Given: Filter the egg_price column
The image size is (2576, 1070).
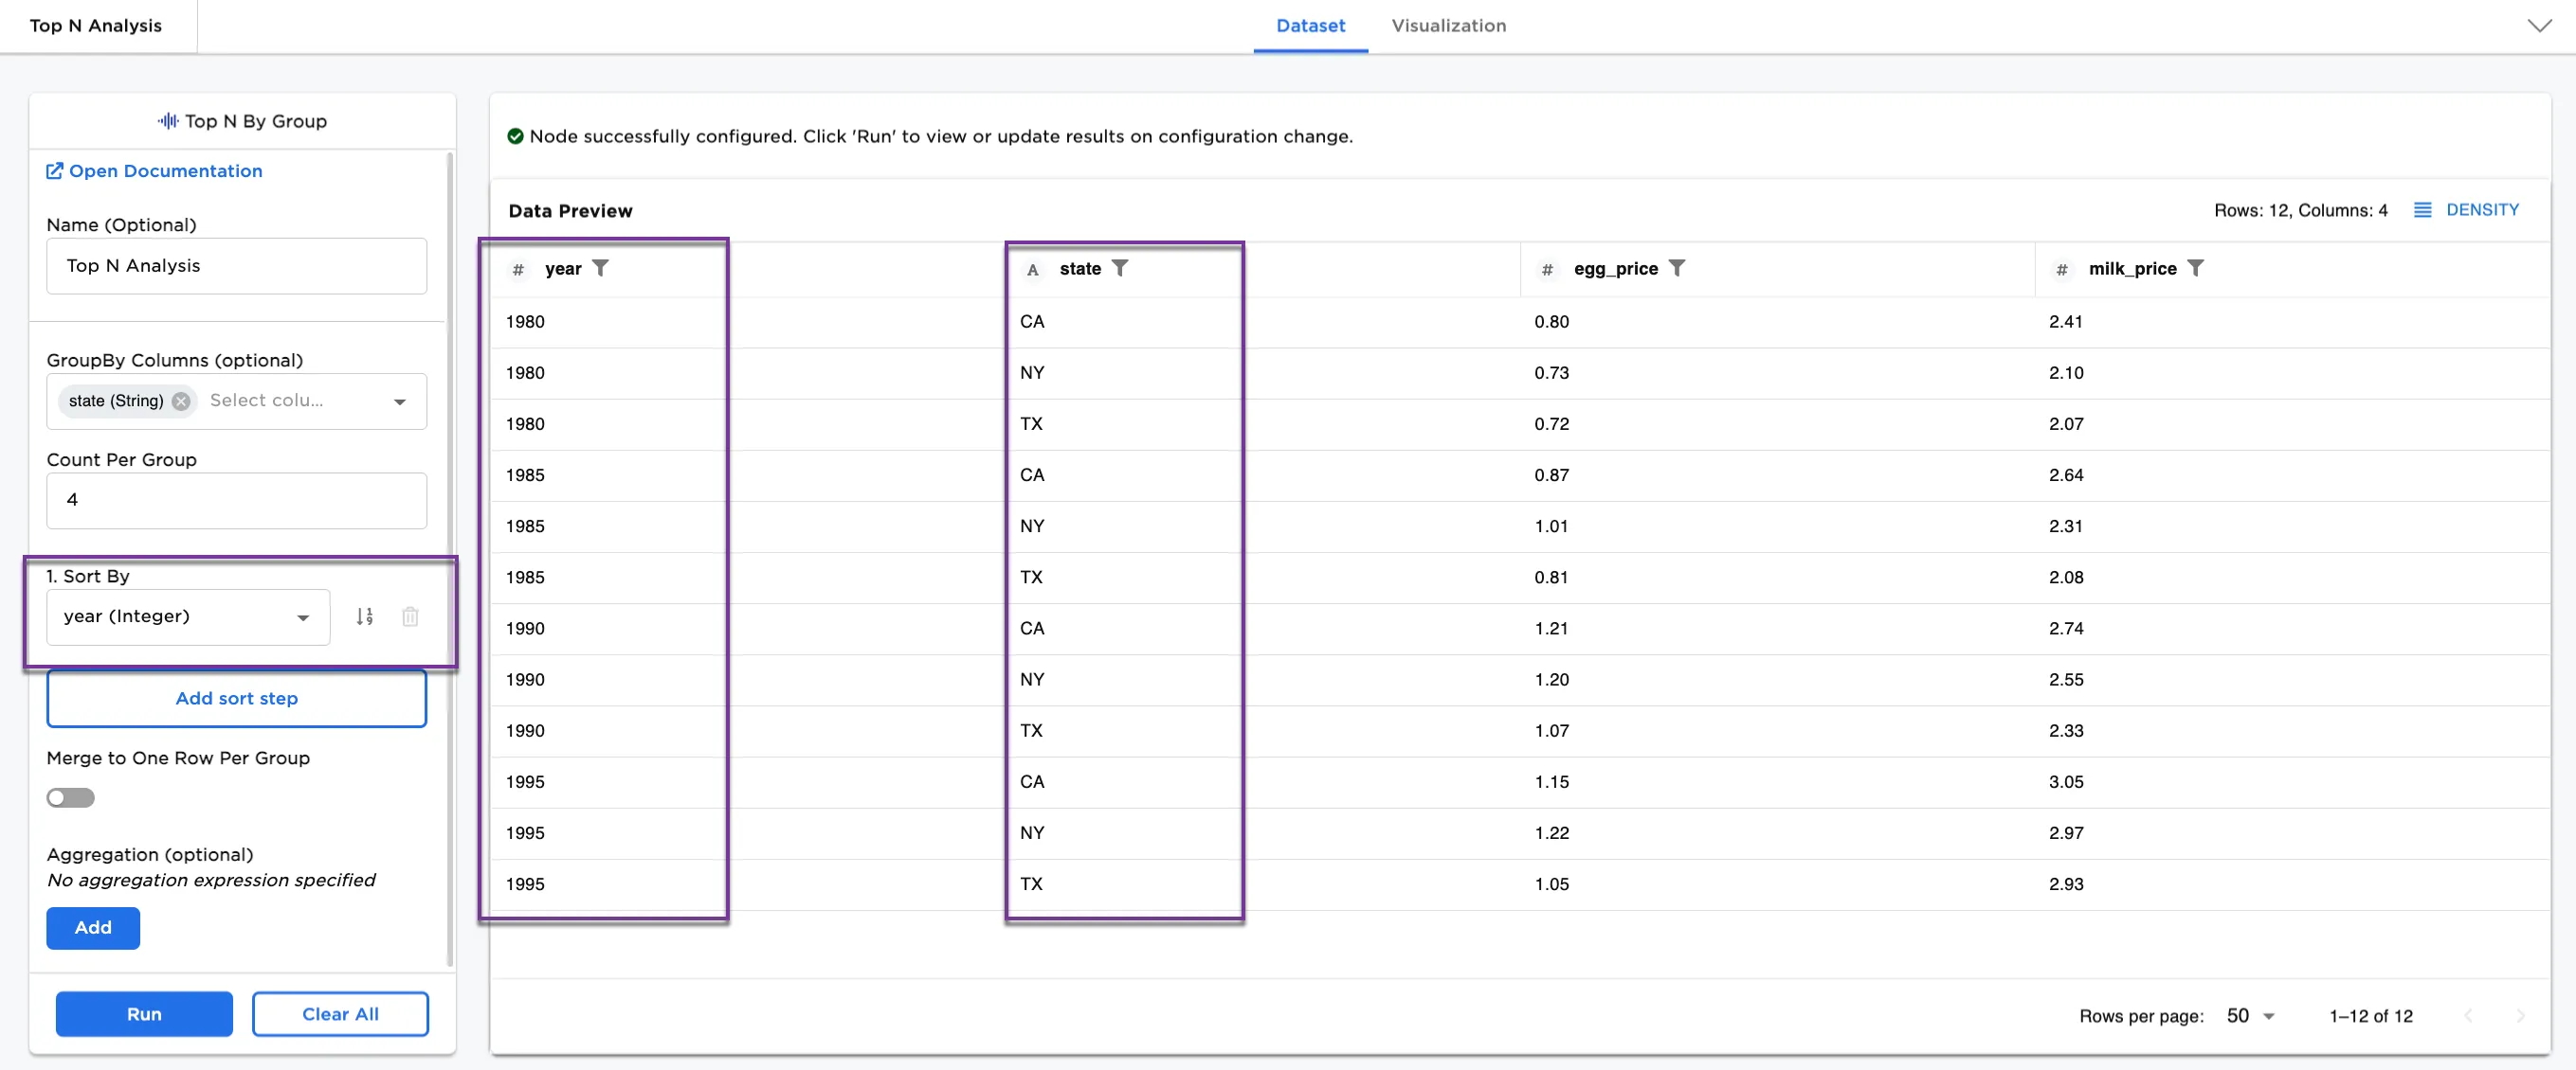Looking at the screenshot, I should (1677, 268).
